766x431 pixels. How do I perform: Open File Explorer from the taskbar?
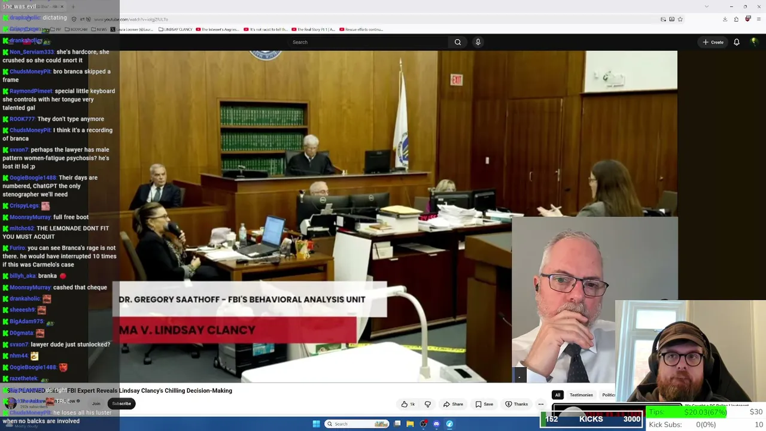(410, 424)
